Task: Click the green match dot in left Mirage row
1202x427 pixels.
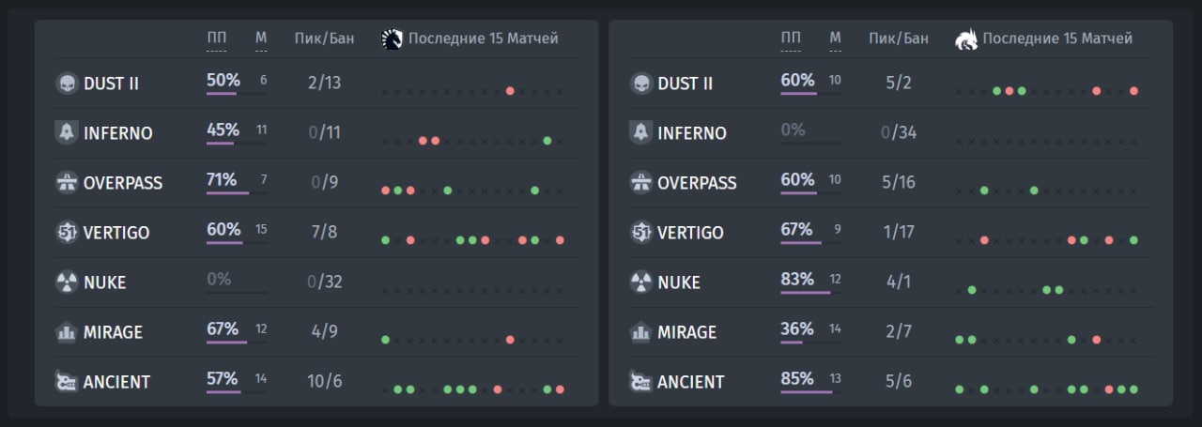Action: (x=385, y=340)
